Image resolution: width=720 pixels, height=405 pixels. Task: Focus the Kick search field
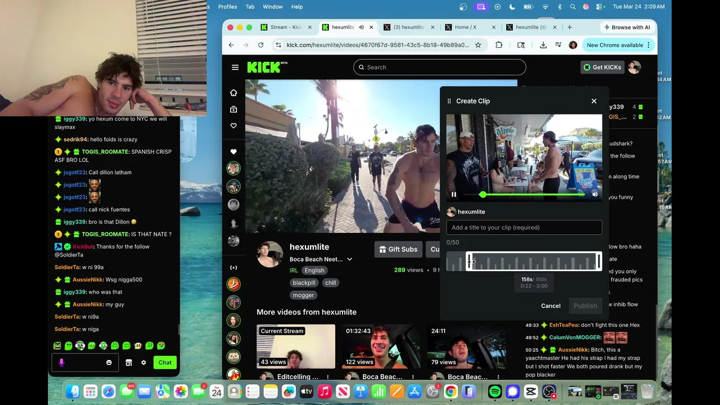coord(440,67)
